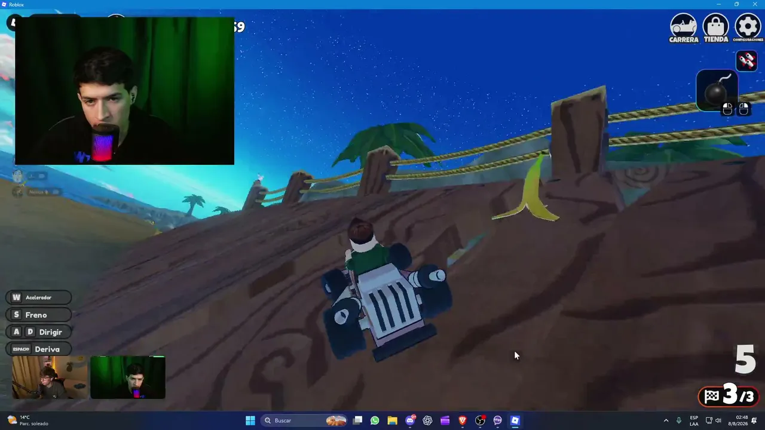Open the Carrera race menu
This screenshot has width=765, height=430.
[684, 28]
